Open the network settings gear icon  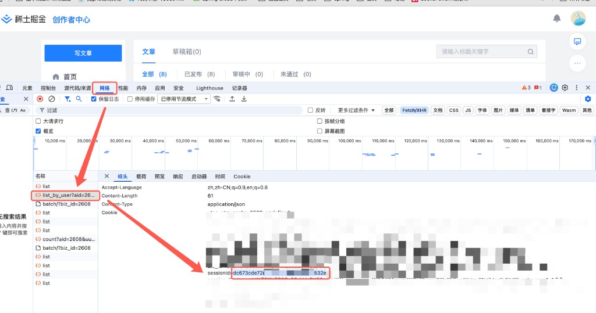pyautogui.click(x=588, y=99)
